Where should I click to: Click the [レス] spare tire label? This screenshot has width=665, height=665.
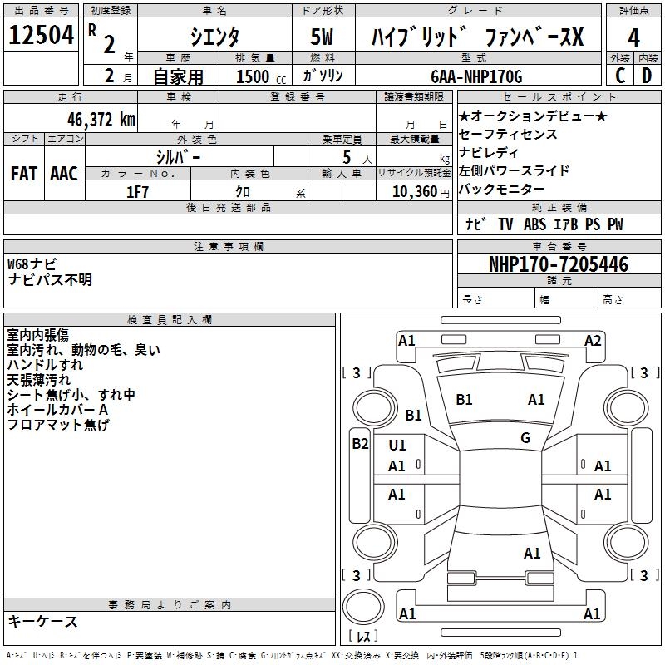(362, 635)
